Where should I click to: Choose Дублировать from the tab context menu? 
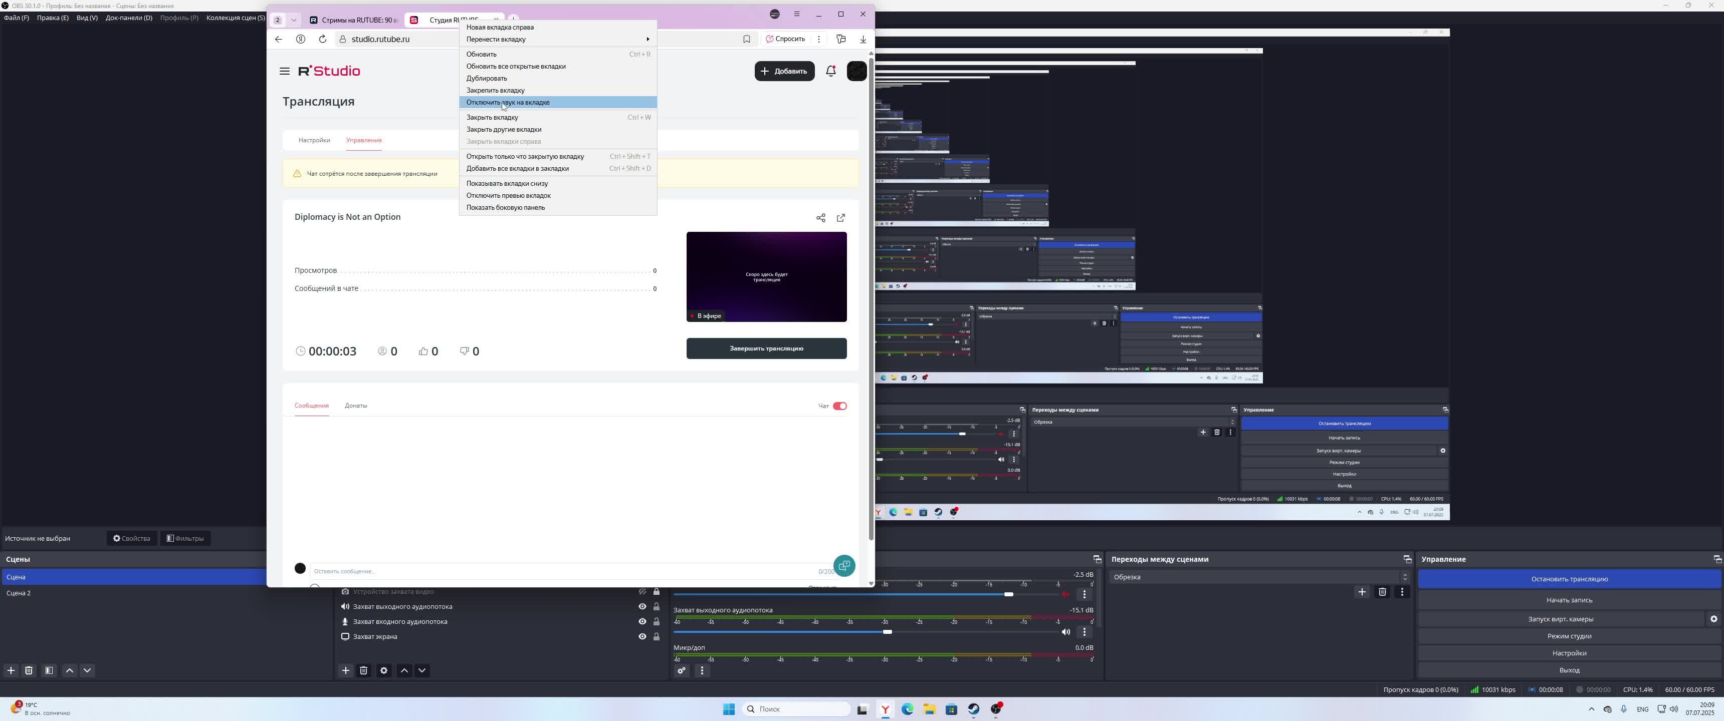(x=558, y=78)
